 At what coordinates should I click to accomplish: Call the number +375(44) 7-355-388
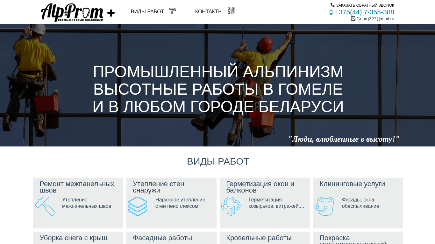click(x=365, y=12)
